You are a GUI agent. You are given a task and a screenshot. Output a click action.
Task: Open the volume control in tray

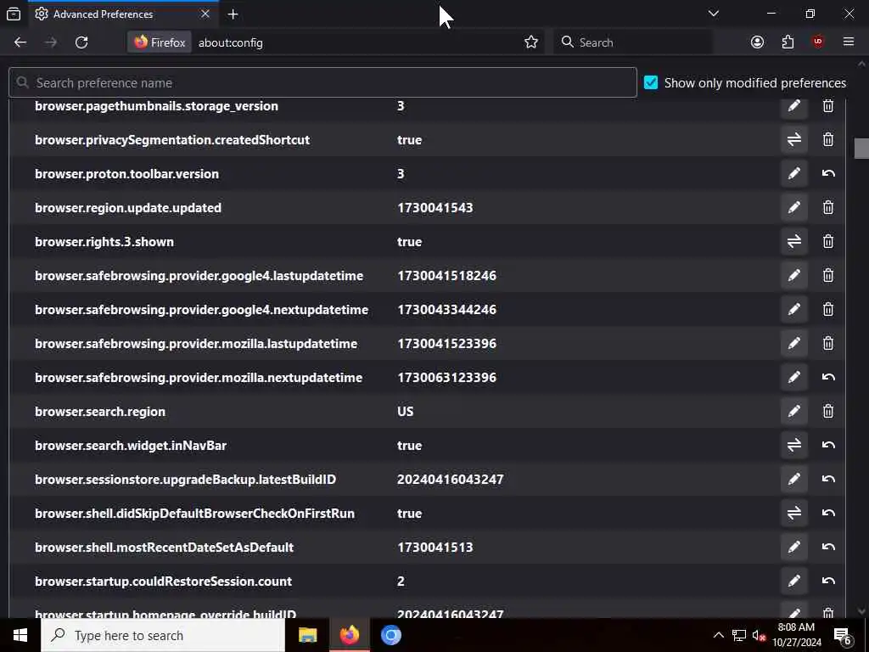click(759, 635)
